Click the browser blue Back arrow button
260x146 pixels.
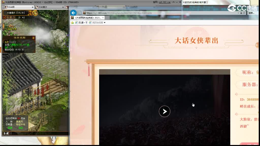coord(73,13)
